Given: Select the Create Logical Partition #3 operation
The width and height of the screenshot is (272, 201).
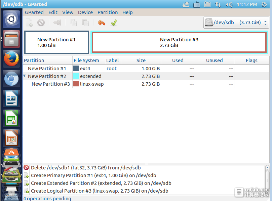Looking at the screenshot, I should click(x=144, y=191).
